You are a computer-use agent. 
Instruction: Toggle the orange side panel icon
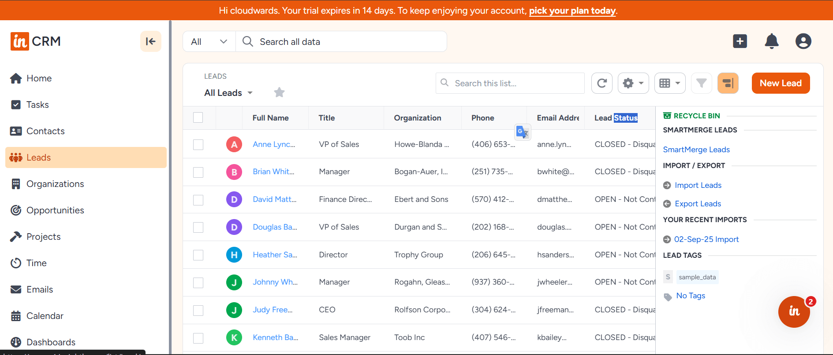[x=728, y=83]
